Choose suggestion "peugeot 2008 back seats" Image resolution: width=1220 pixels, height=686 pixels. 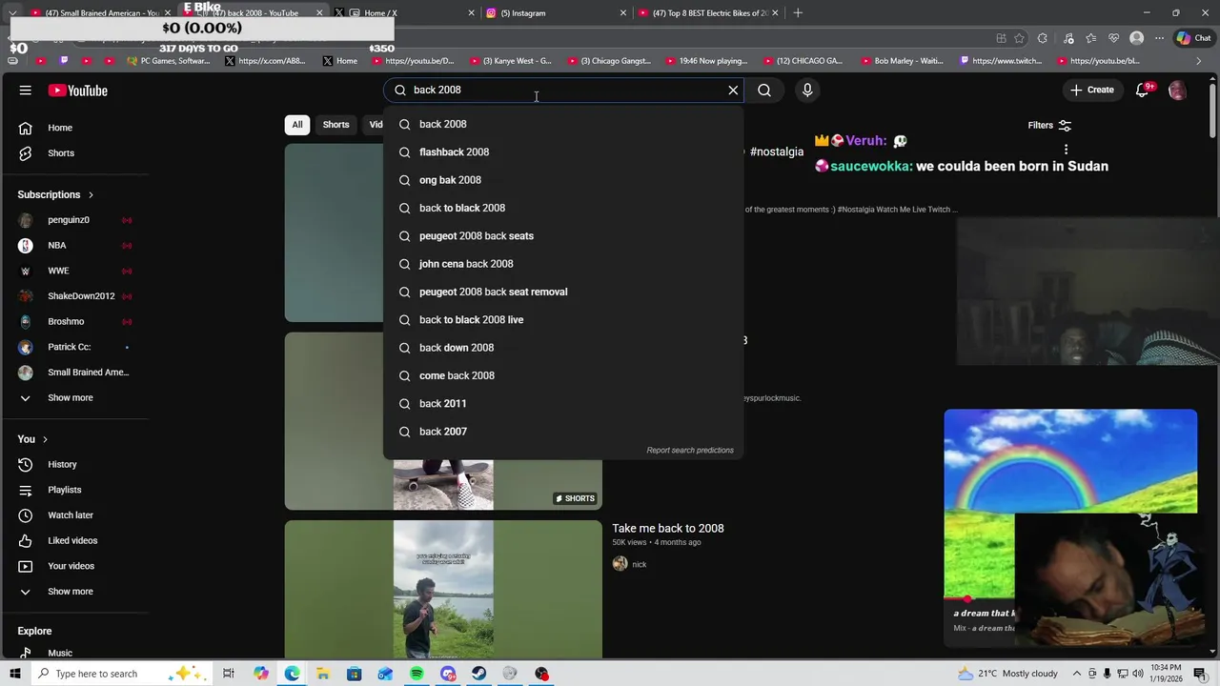pyautogui.click(x=562, y=235)
